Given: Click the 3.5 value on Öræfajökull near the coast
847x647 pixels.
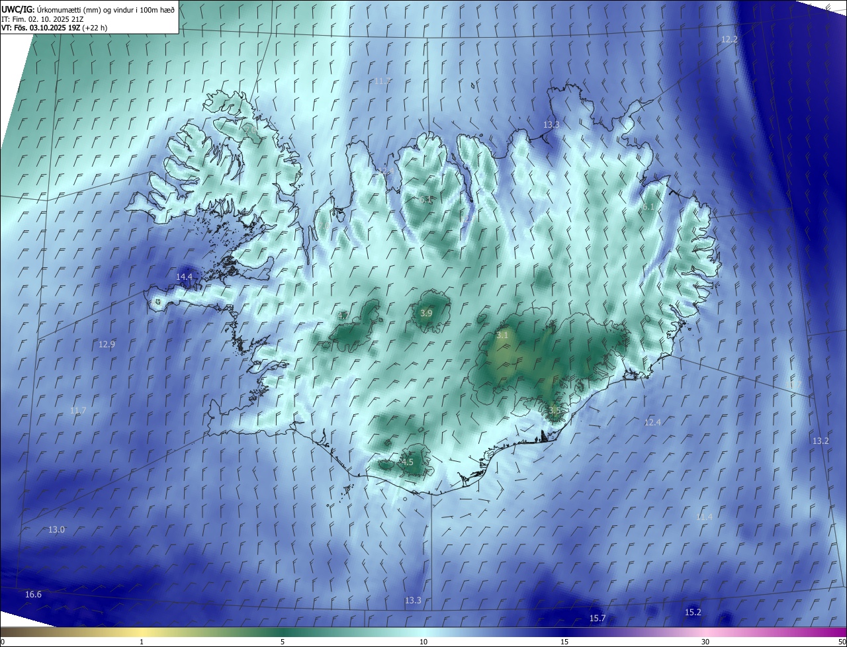Looking at the screenshot, I should point(555,410).
